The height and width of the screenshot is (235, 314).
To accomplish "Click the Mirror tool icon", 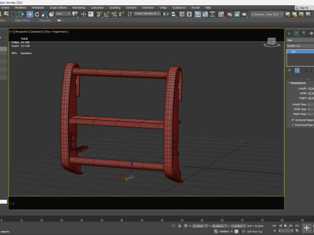I will 166,14.
